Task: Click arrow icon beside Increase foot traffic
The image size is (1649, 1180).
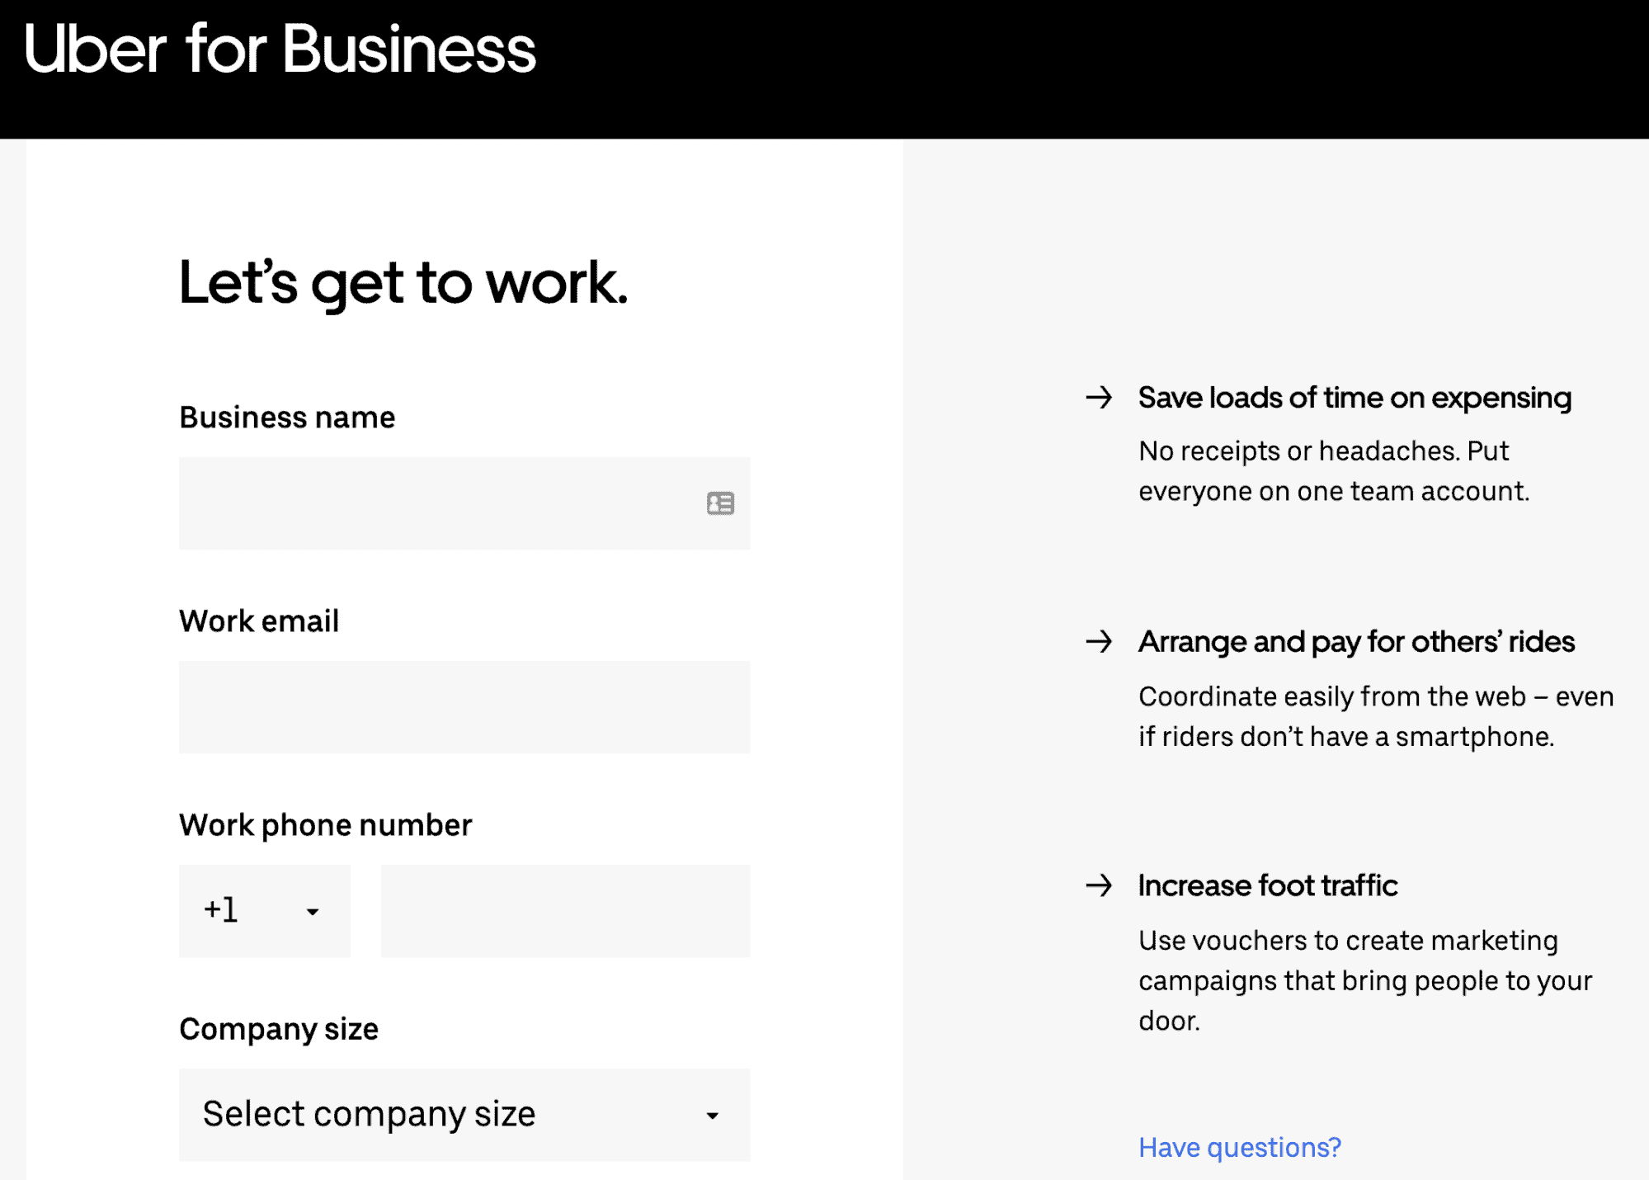Action: click(1099, 886)
